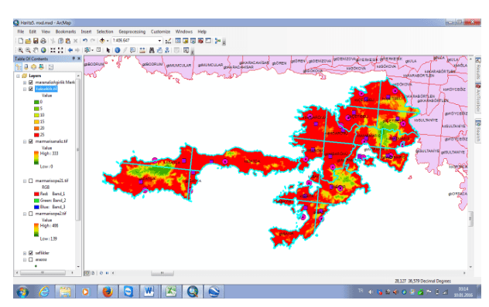Screen dimensions: 489x307
Task: Uncheck the marmarisanaliz.tif layer
Action: tap(31, 141)
